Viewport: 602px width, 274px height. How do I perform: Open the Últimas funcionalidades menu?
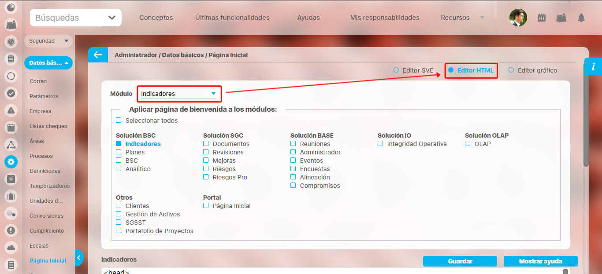point(232,18)
